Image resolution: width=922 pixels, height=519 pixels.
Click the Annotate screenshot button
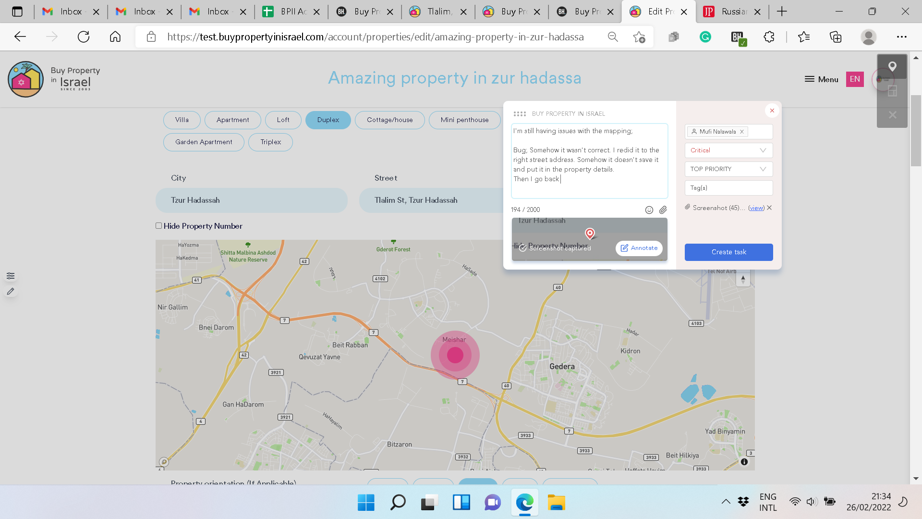point(639,248)
